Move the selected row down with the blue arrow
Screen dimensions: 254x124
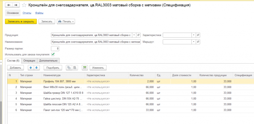pos(36,68)
